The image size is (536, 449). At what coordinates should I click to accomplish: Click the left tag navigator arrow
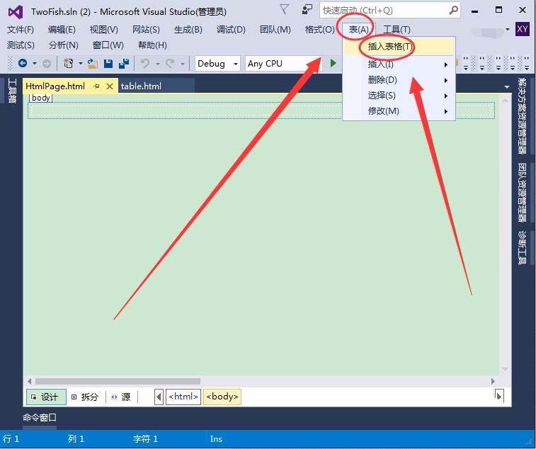159,397
